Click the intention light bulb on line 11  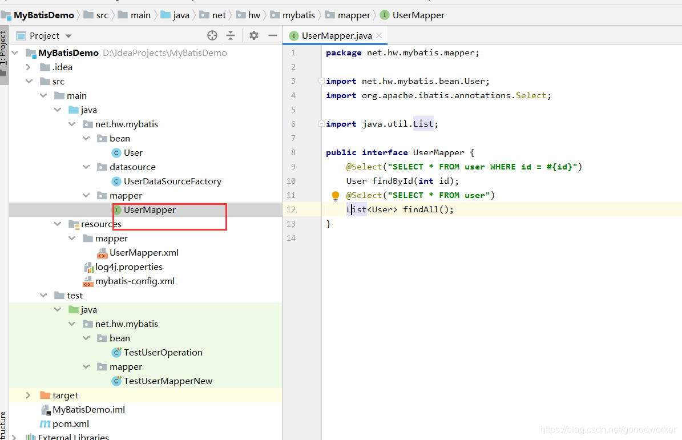(336, 196)
